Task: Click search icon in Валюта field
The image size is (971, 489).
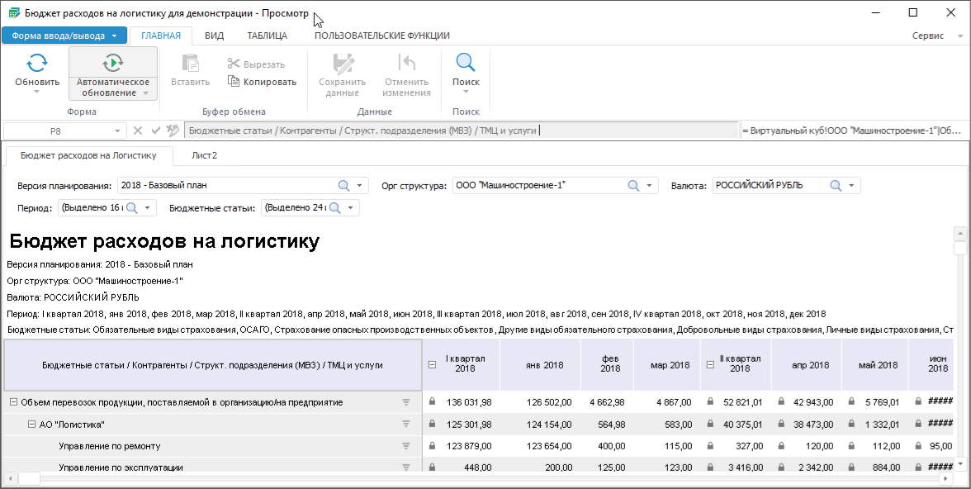Action: point(836,186)
